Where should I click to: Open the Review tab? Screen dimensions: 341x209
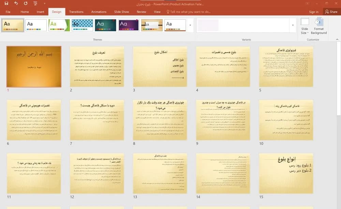(x=142, y=12)
